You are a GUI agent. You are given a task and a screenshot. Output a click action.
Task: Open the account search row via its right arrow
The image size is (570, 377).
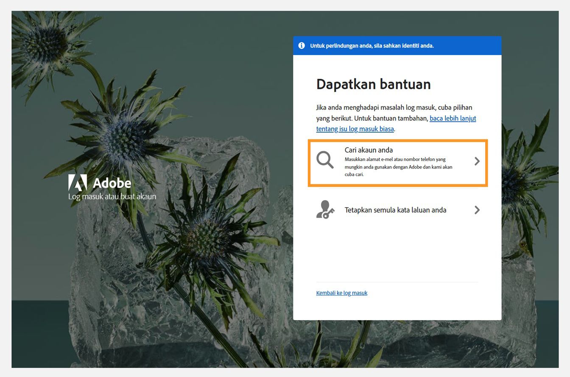(477, 161)
